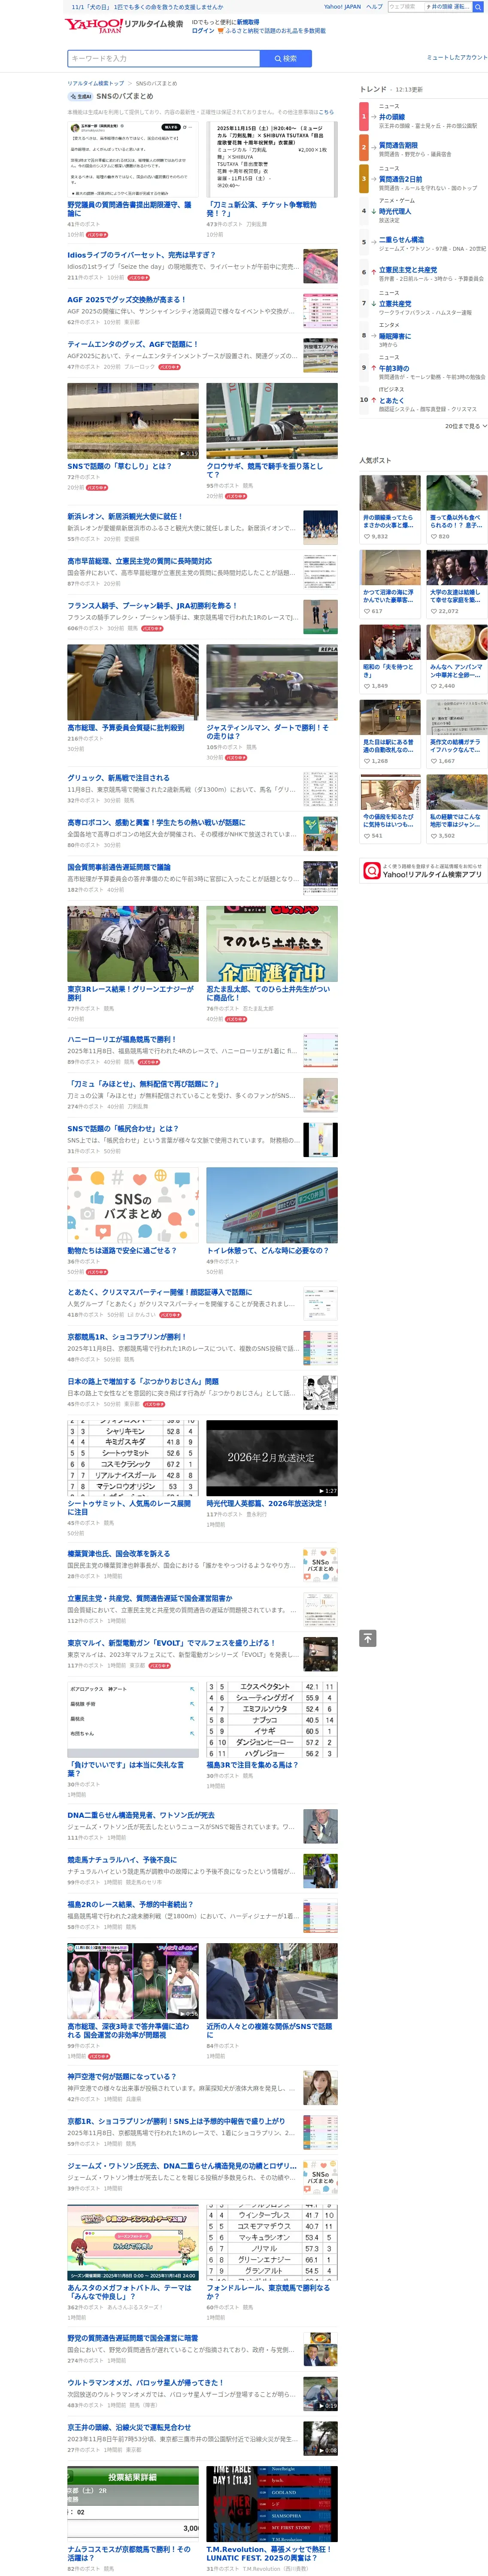Image resolution: width=488 pixels, height=2576 pixels.
Task: Open trend rank 1 井の頭線
Action: [x=392, y=117]
